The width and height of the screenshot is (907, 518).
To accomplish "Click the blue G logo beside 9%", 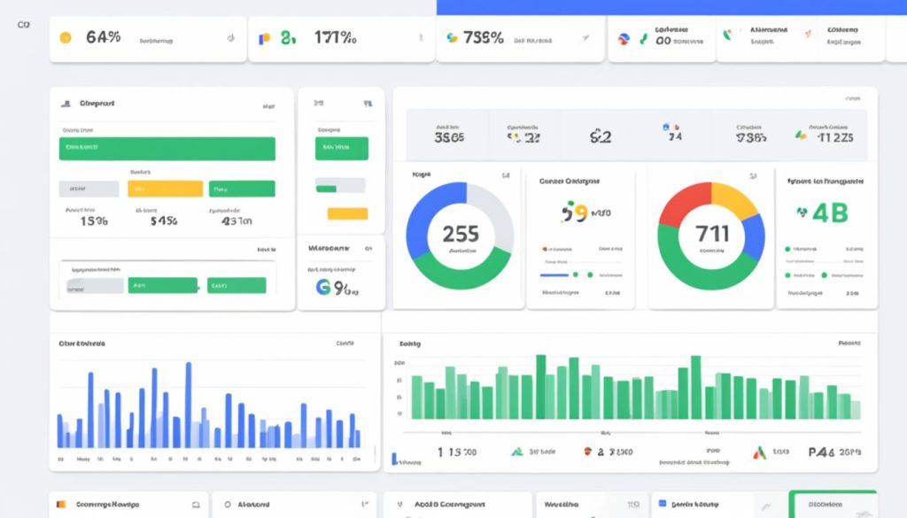I will tap(322, 286).
